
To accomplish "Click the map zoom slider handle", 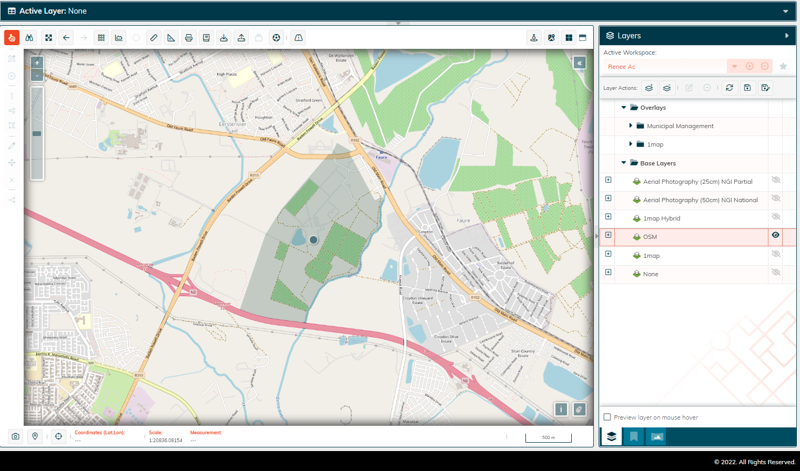I will pos(37,133).
